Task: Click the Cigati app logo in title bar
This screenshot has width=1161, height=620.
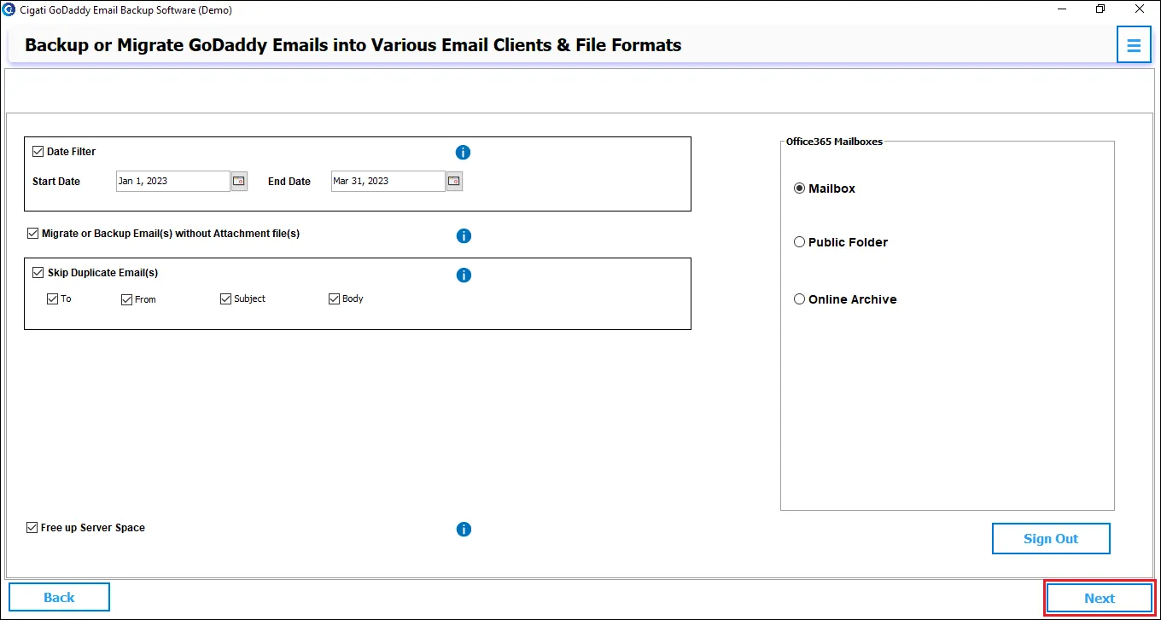Action: 9,9
